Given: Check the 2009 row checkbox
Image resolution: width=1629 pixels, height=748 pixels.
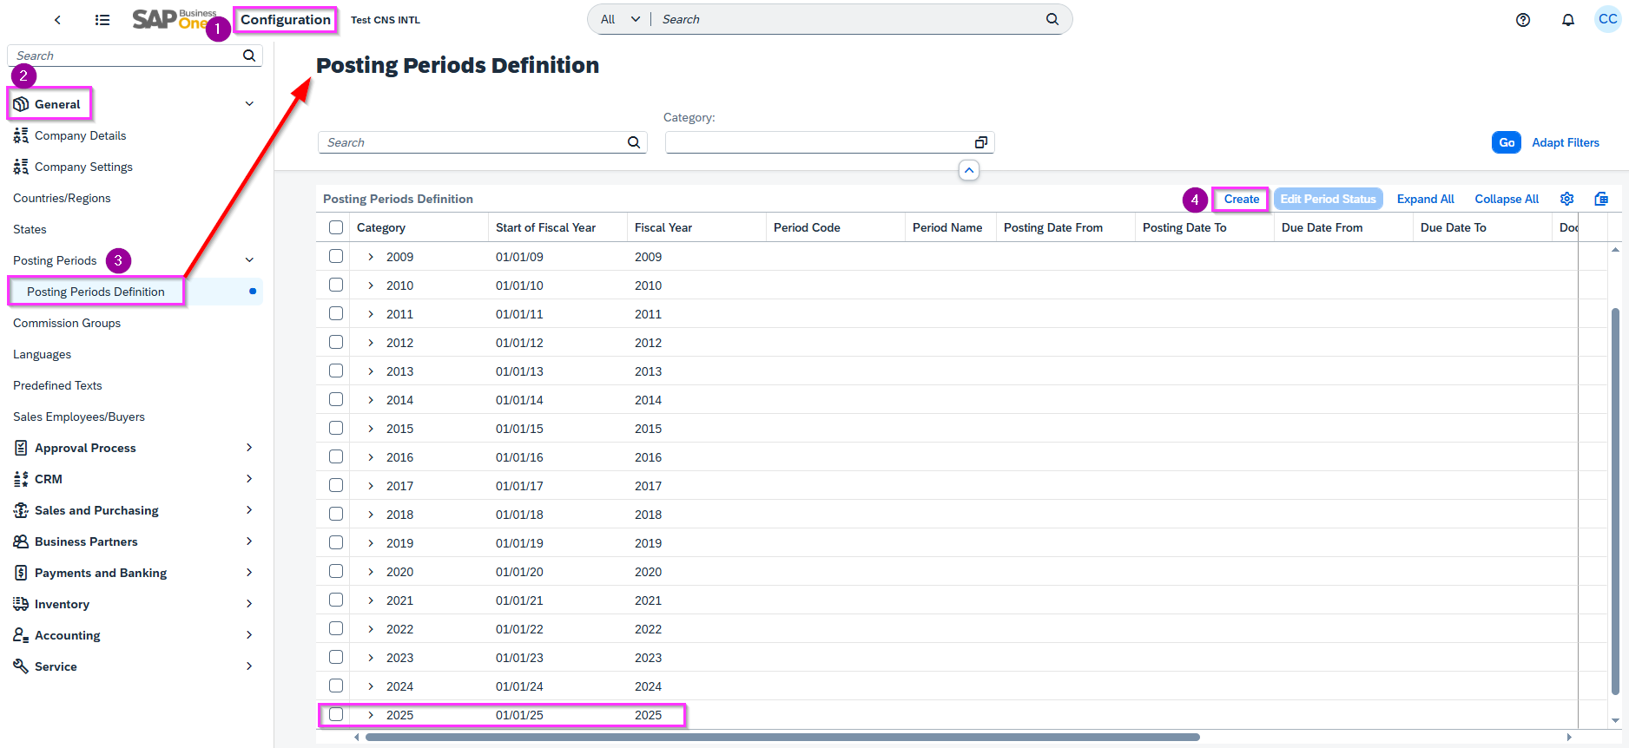Looking at the screenshot, I should coord(336,256).
